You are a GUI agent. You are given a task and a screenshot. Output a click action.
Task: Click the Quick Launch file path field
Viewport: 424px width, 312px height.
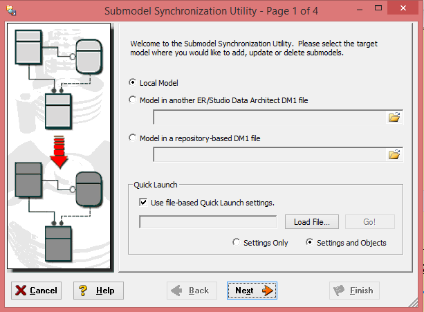click(x=208, y=222)
